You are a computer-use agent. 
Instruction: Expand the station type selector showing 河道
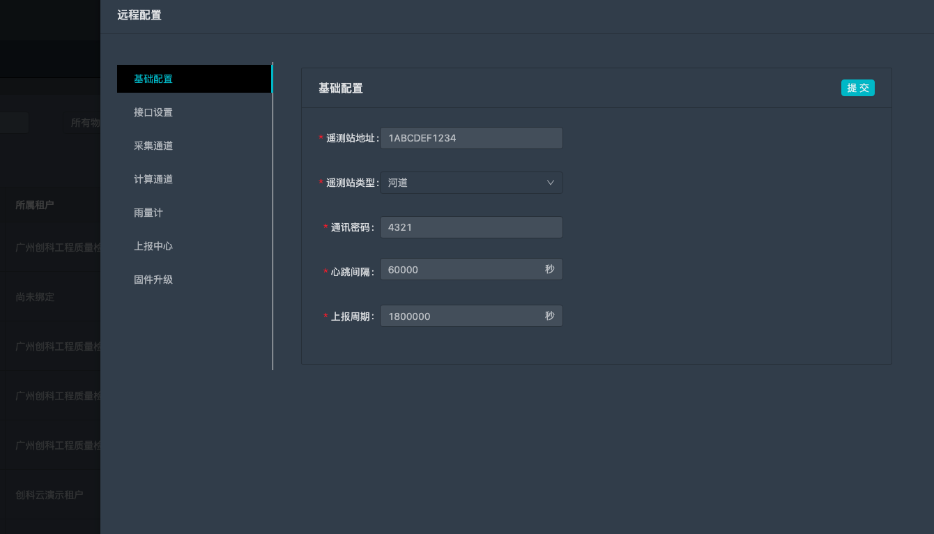[x=471, y=182]
